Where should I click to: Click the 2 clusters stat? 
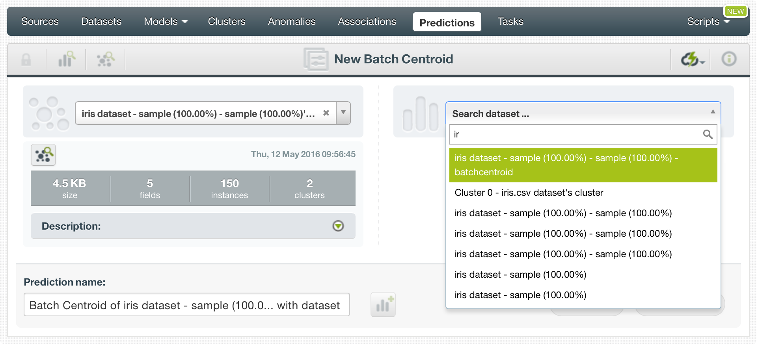click(309, 188)
